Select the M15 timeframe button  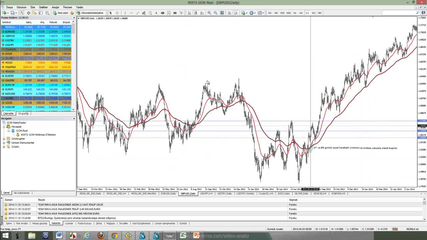pyautogui.click(x=282, y=13)
